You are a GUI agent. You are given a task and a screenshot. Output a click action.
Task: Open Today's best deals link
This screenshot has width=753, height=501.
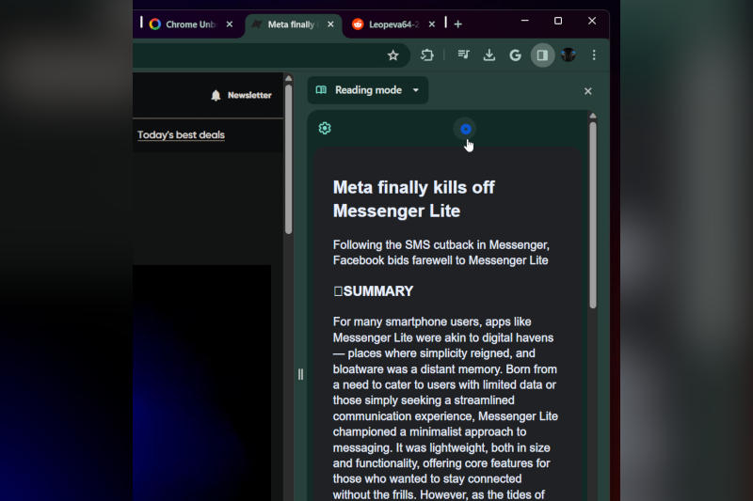181,135
